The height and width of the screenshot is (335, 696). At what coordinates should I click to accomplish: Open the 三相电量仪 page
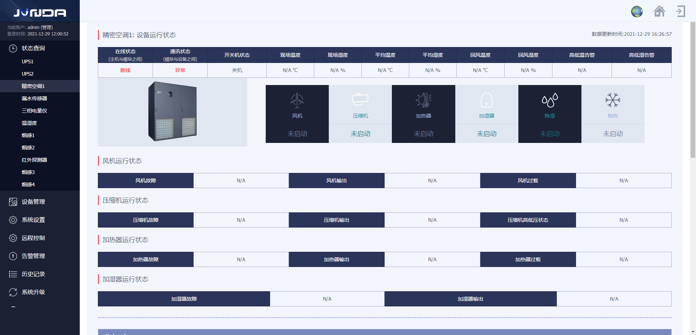(34, 111)
